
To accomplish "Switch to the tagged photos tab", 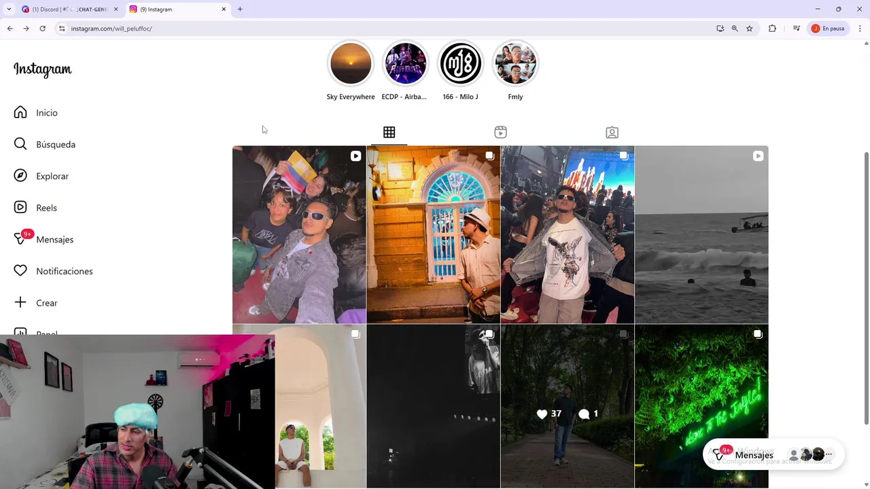I will pyautogui.click(x=612, y=132).
